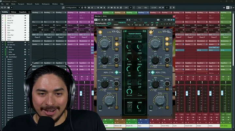The width and height of the screenshot is (235, 131).
Task: Expand the Input/Output folder in Visibility list
Action: pos(7,57)
